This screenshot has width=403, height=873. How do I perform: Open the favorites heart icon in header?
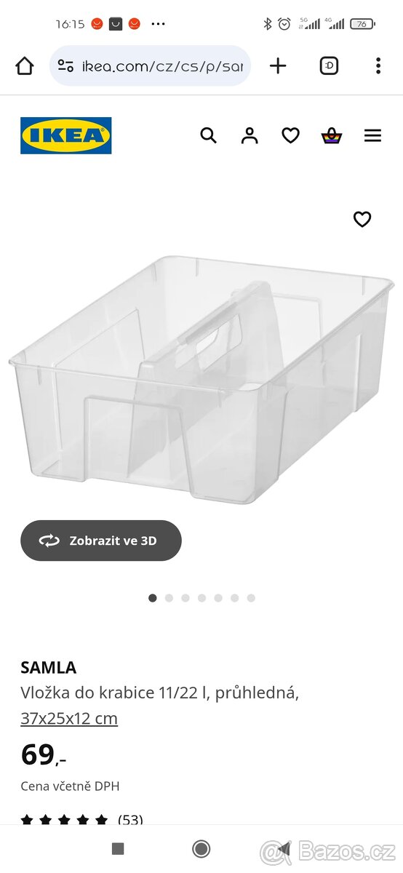290,135
